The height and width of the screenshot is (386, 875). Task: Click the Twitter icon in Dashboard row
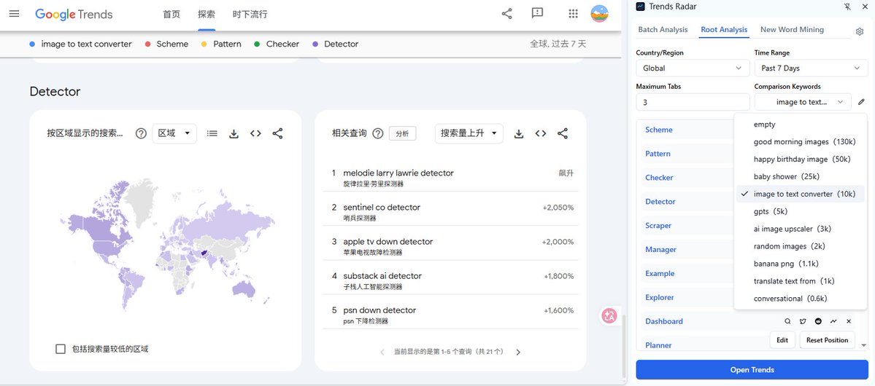point(803,321)
